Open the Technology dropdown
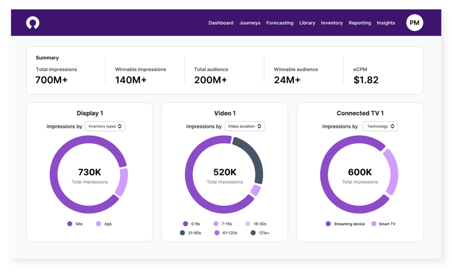 380,126
